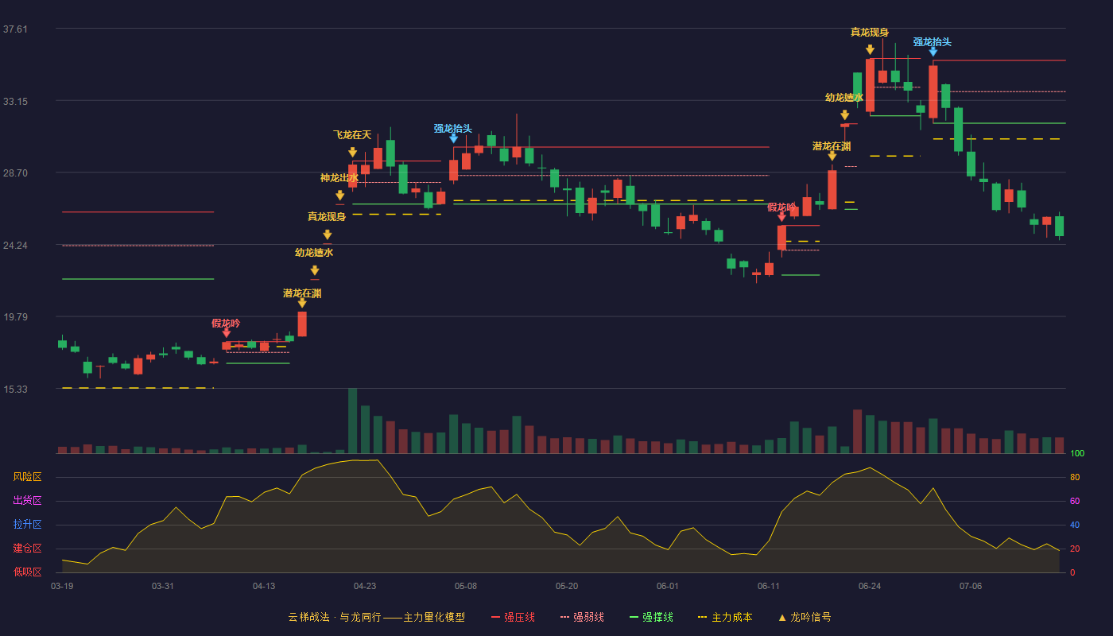Click the 出货区 zone label
The image size is (1113, 636).
[x=28, y=501]
